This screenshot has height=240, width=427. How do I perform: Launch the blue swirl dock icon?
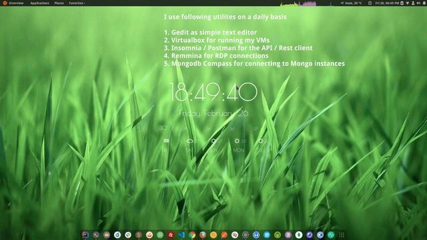[117, 235]
